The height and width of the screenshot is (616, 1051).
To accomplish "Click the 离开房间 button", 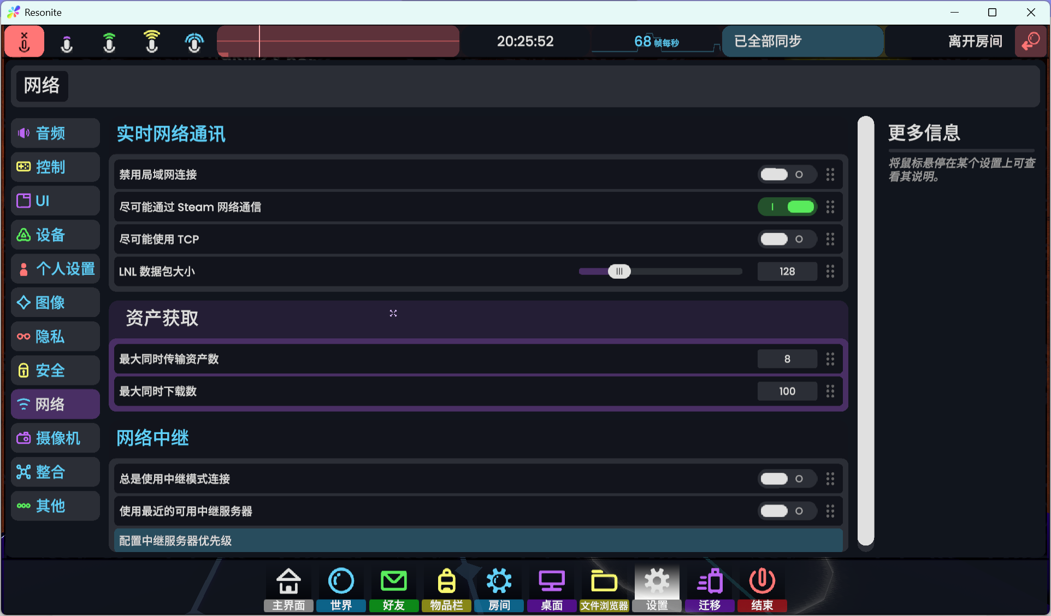I will pyautogui.click(x=975, y=41).
